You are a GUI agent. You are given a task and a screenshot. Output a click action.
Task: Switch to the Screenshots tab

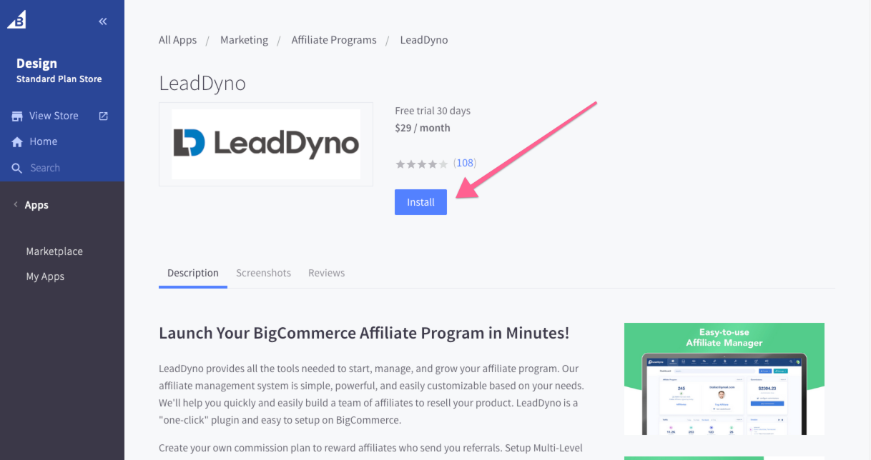(263, 273)
